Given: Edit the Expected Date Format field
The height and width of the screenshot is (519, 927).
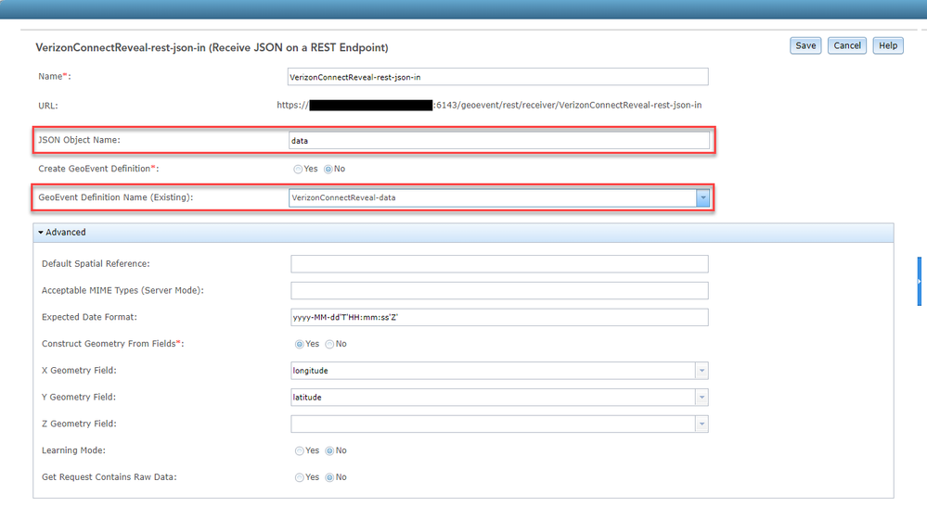Looking at the screenshot, I should (x=499, y=317).
